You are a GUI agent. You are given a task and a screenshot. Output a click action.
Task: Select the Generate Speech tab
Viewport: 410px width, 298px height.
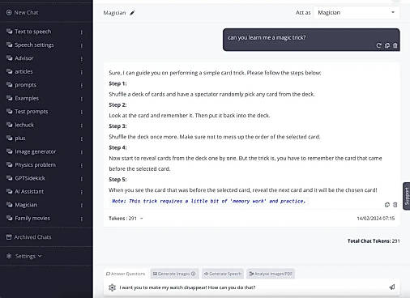tap(223, 274)
